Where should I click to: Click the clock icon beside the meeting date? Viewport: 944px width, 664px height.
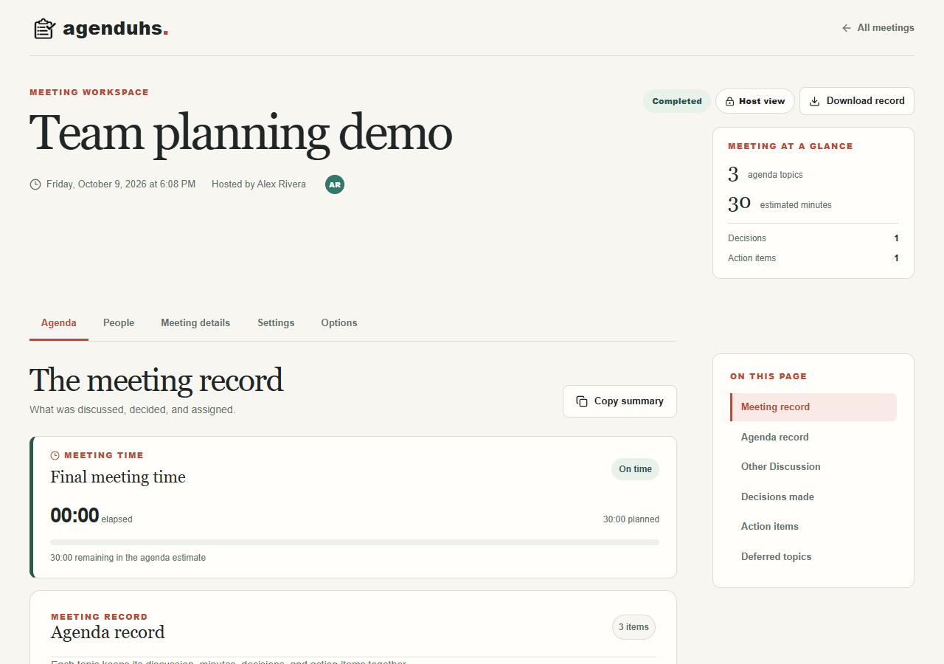(35, 184)
